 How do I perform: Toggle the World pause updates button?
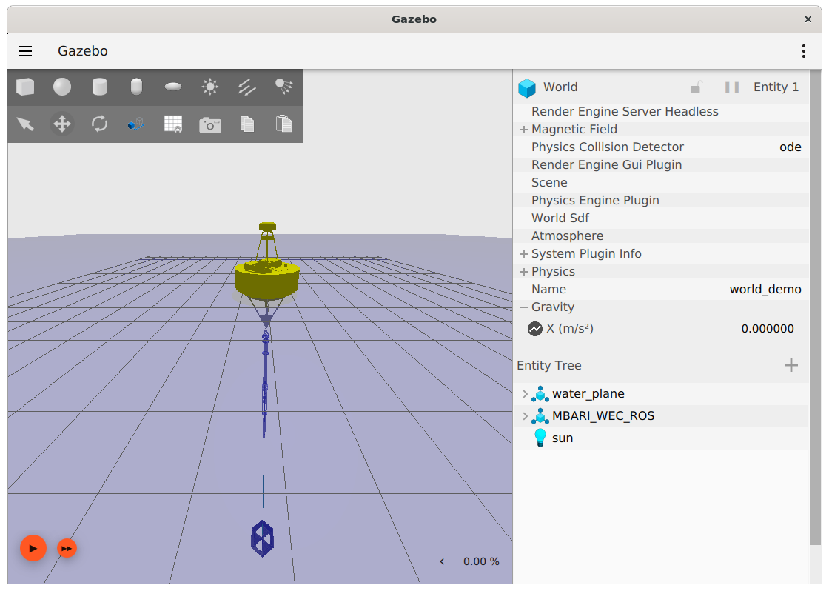click(x=732, y=87)
